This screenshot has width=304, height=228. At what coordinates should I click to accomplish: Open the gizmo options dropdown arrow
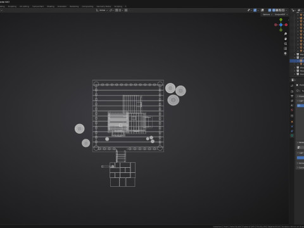pyautogui.click(x=258, y=10)
